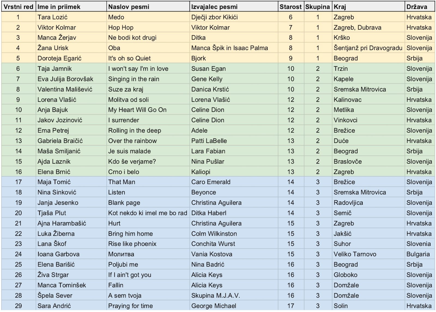The width and height of the screenshot is (436, 312).
Task: Select the 'Ime in priimek' header cell
Action: click(59, 7)
